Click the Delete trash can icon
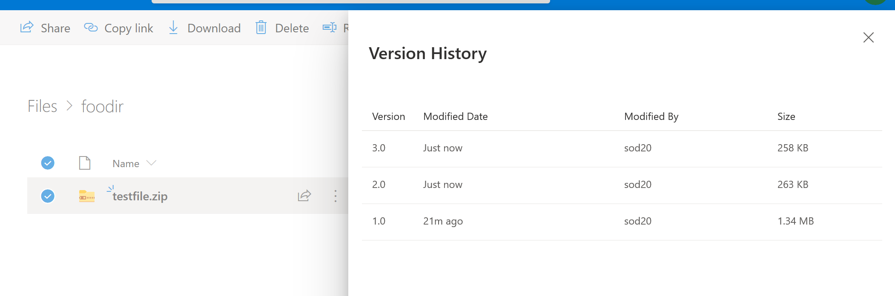This screenshot has width=895, height=296. pos(261,28)
